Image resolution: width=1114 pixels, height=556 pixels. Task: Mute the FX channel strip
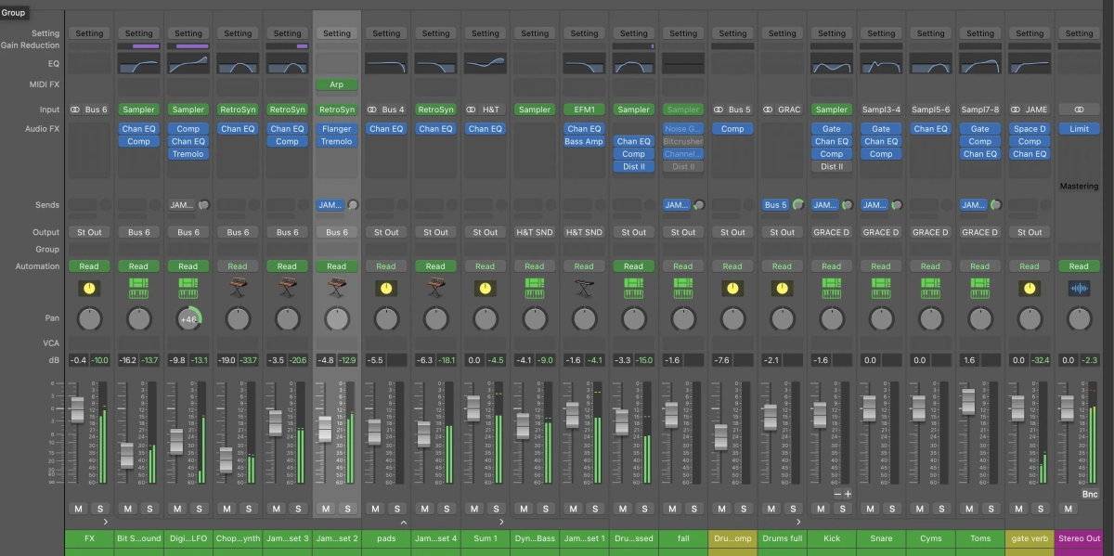pos(78,509)
